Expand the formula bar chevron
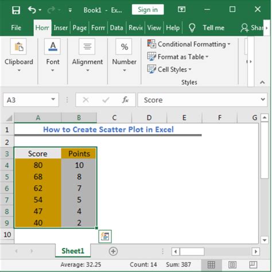The image size is (272, 272). point(263,99)
